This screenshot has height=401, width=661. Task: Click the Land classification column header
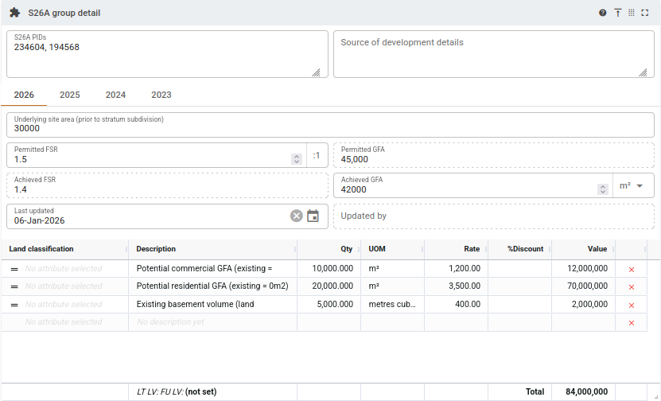pos(41,249)
